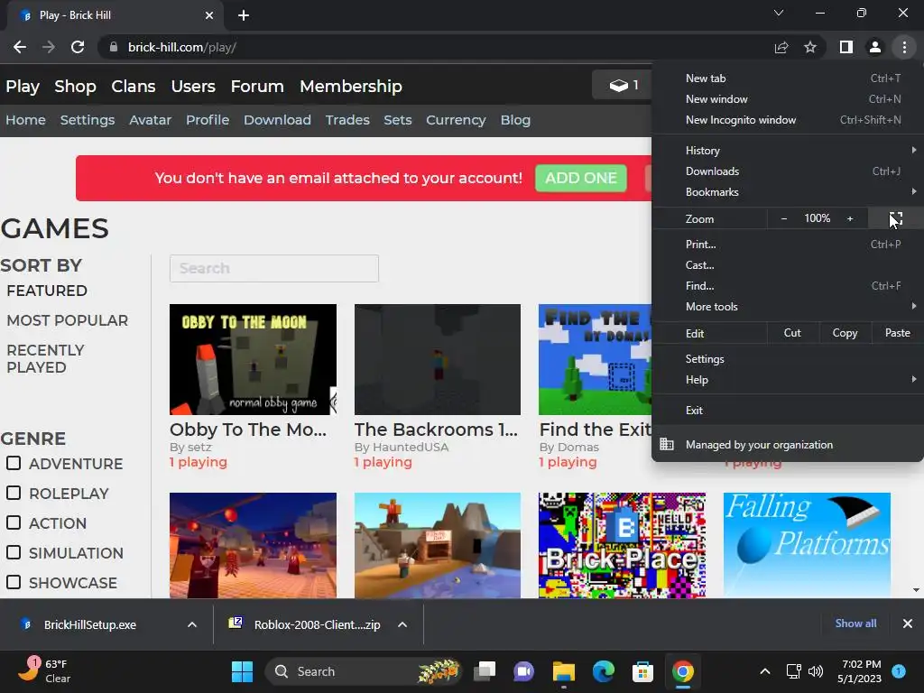The width and height of the screenshot is (924, 693).
Task: Click the games Search input field
Action: tap(274, 268)
